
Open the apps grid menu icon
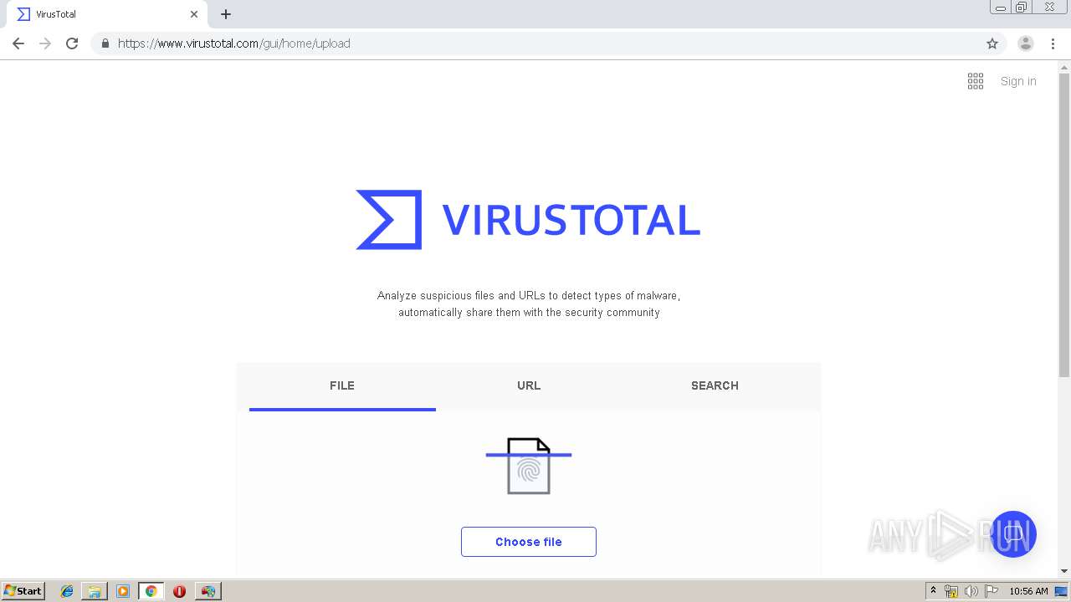click(976, 81)
